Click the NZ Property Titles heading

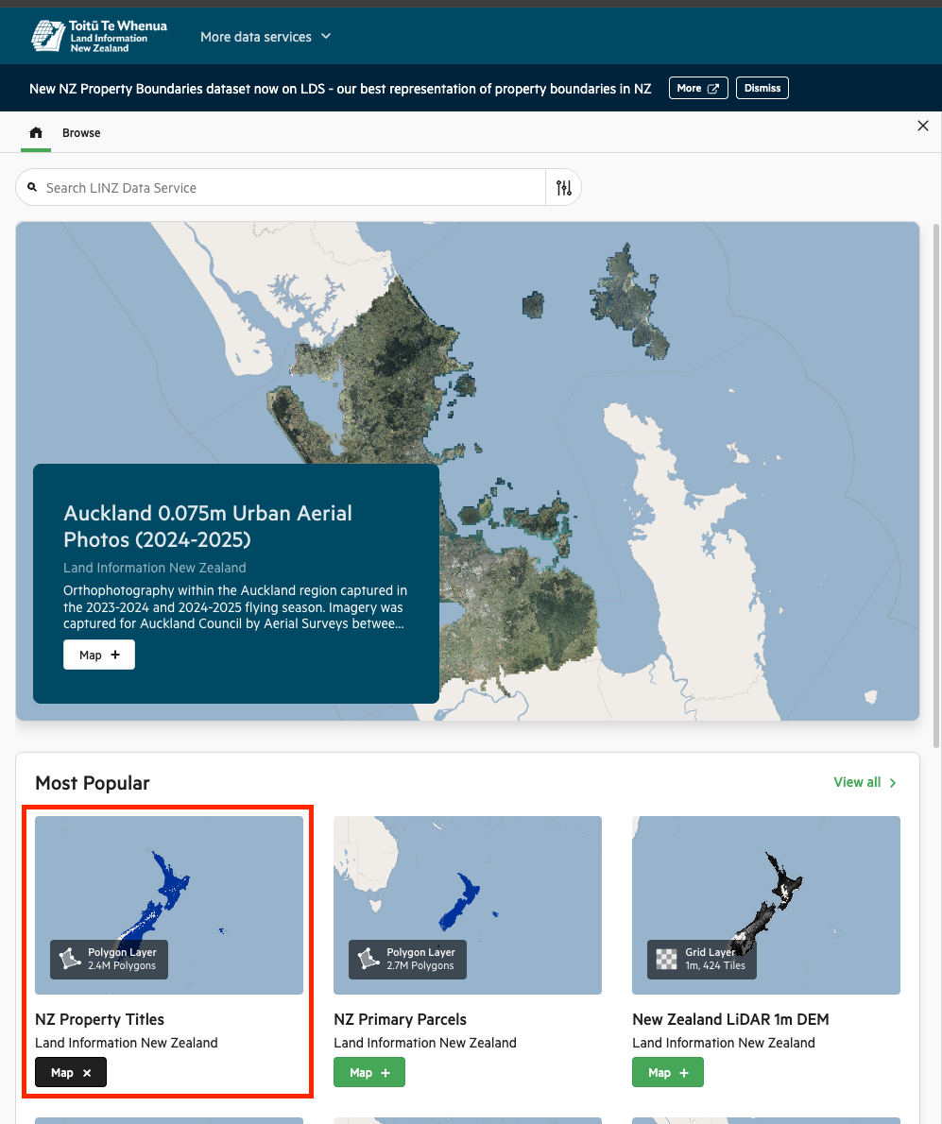(99, 1019)
